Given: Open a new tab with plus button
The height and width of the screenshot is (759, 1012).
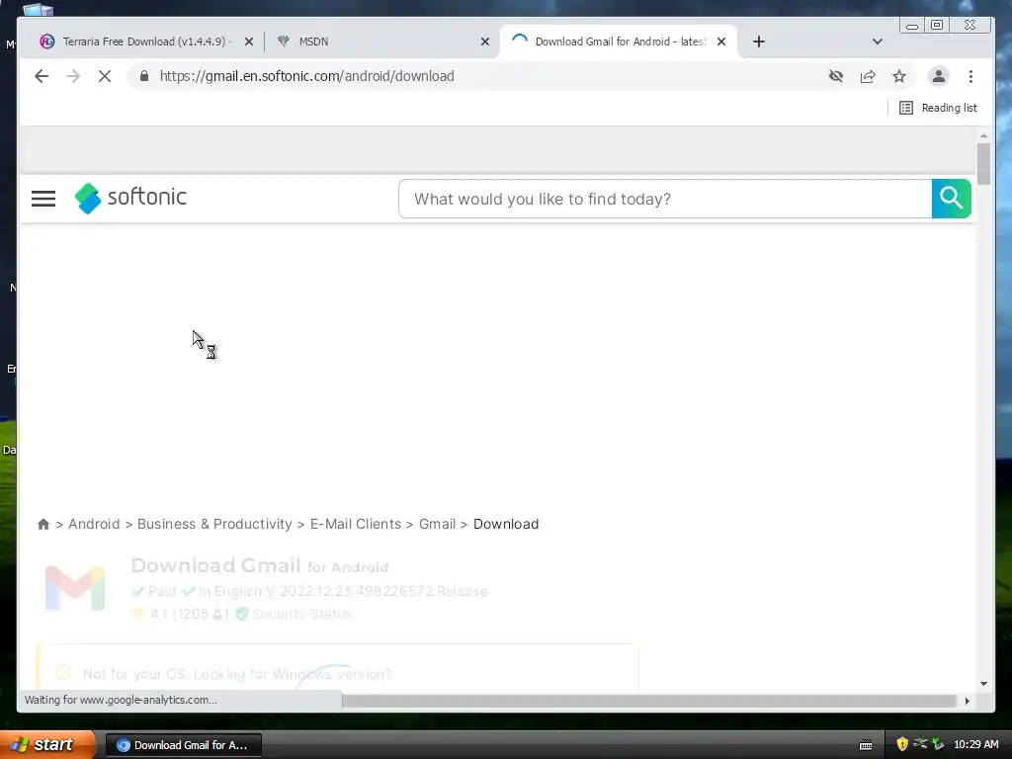Looking at the screenshot, I should [759, 42].
